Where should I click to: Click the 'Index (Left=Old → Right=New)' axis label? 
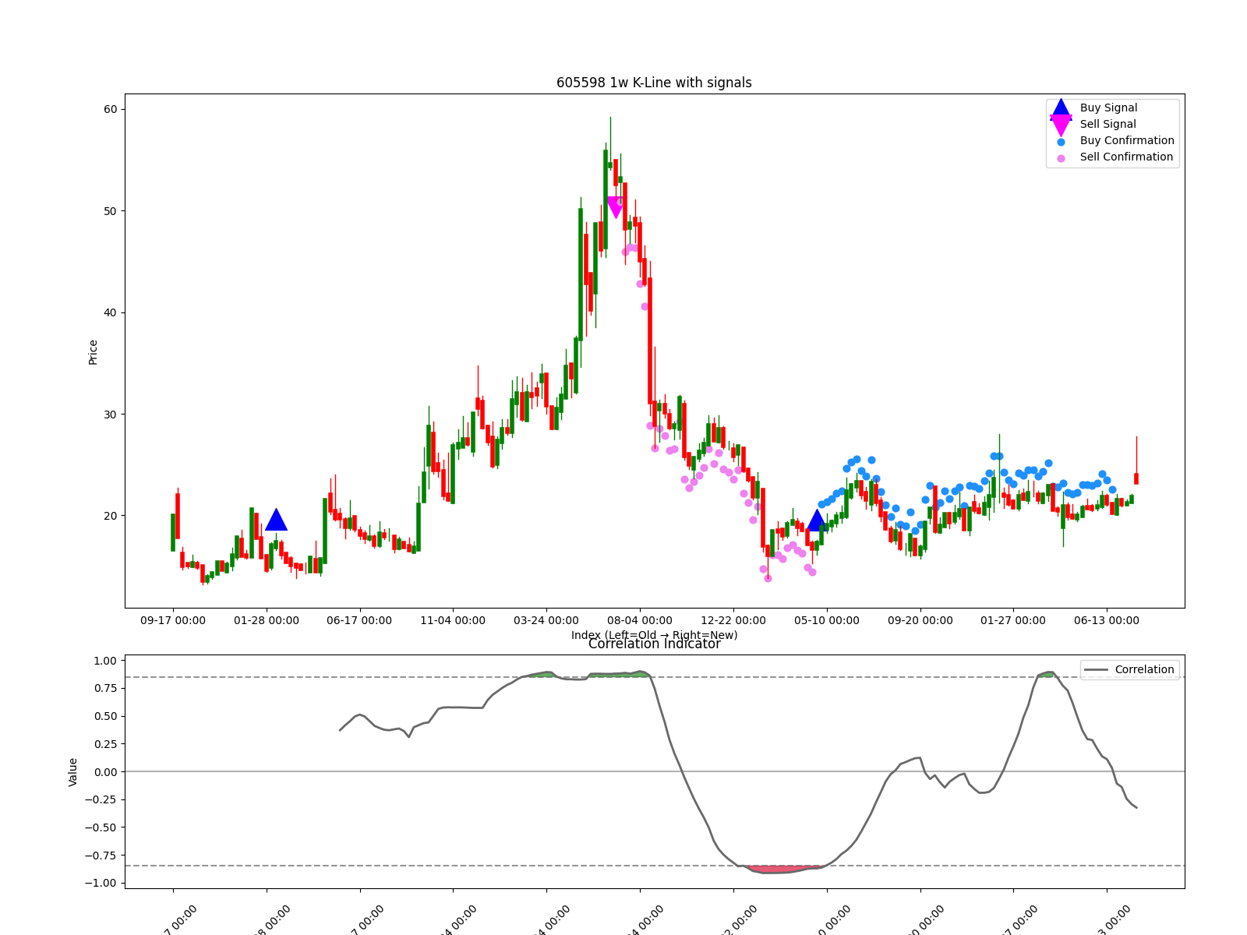(654, 635)
